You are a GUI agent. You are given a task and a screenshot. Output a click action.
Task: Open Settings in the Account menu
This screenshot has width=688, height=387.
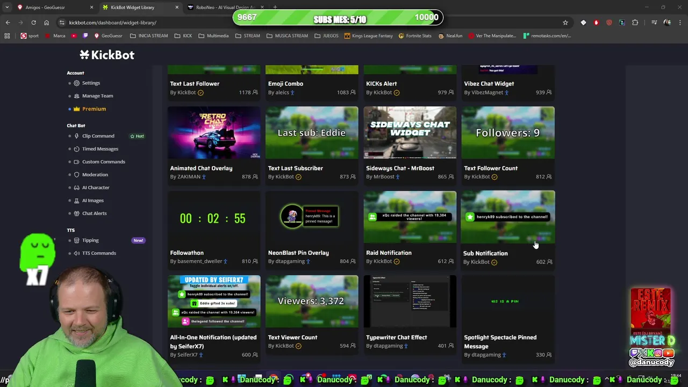coord(91,83)
